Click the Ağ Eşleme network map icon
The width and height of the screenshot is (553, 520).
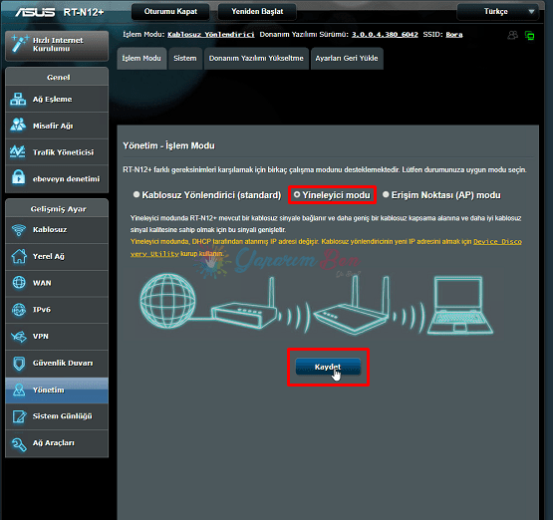pos(18,99)
